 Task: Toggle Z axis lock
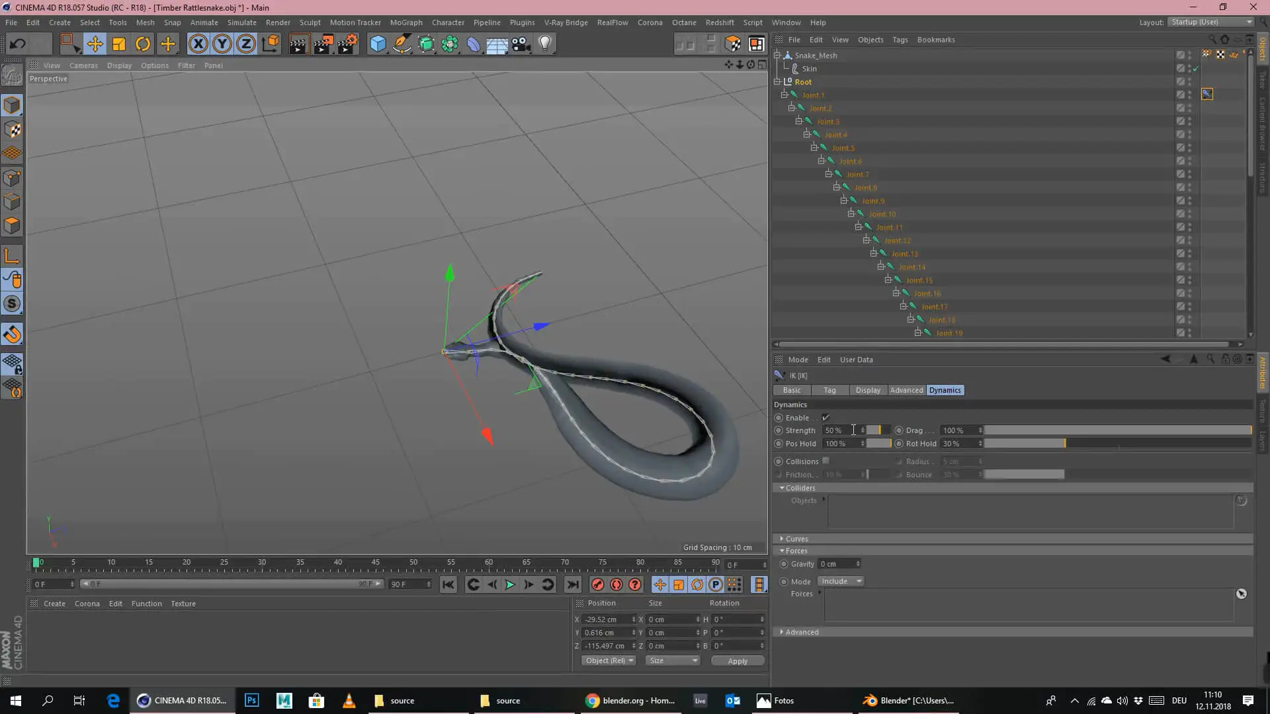pos(246,44)
